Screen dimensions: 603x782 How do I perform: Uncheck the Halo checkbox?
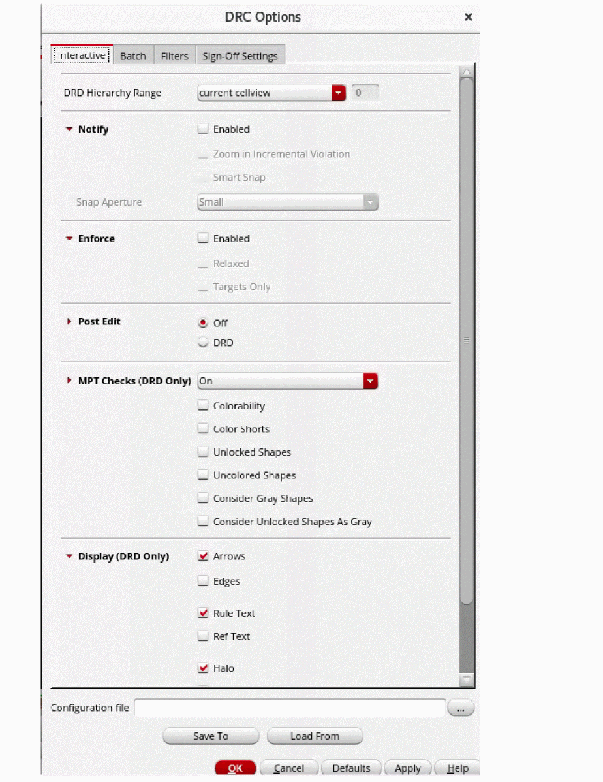pyautogui.click(x=203, y=668)
